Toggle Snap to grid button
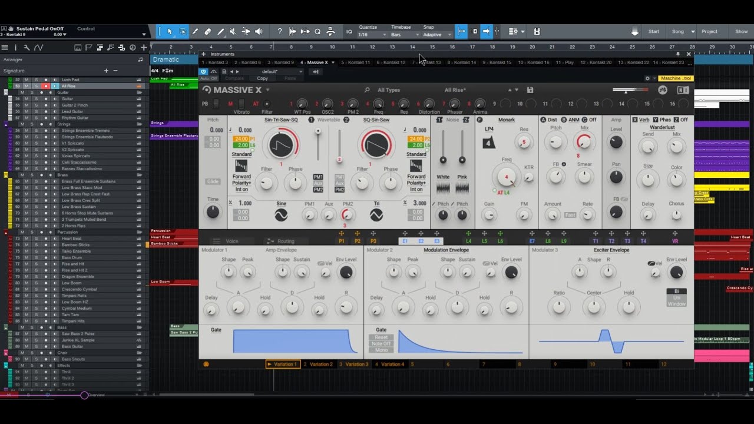This screenshot has width=754, height=424. 462,32
